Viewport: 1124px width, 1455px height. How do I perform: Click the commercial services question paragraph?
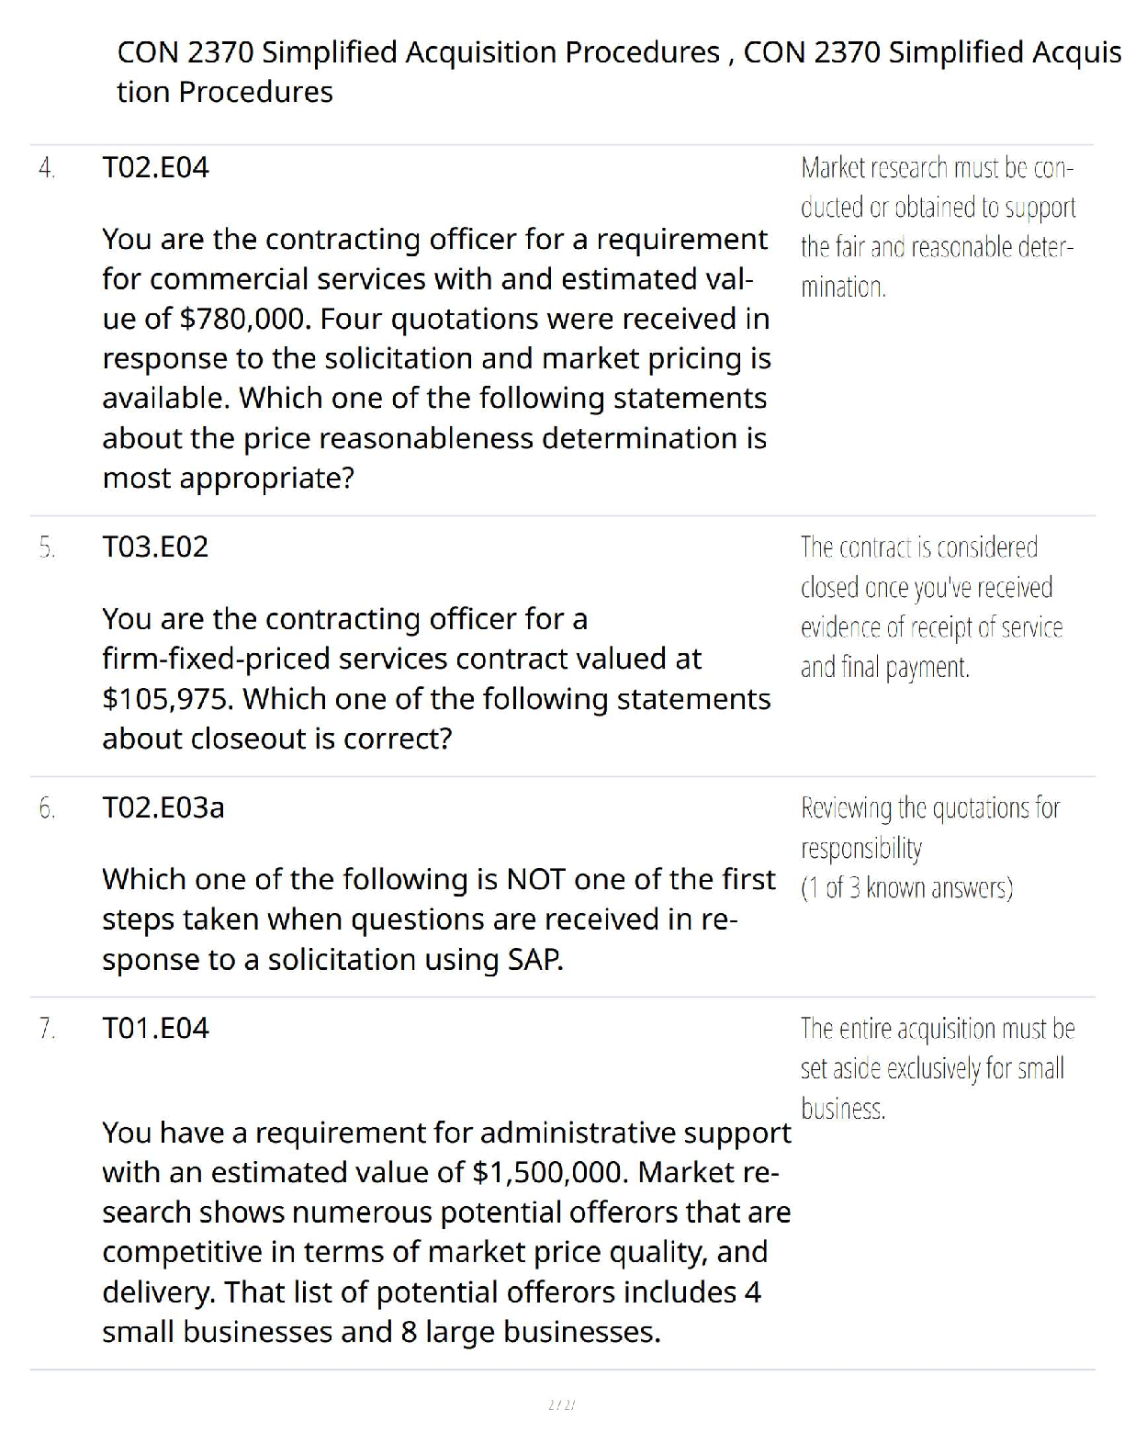click(x=436, y=358)
